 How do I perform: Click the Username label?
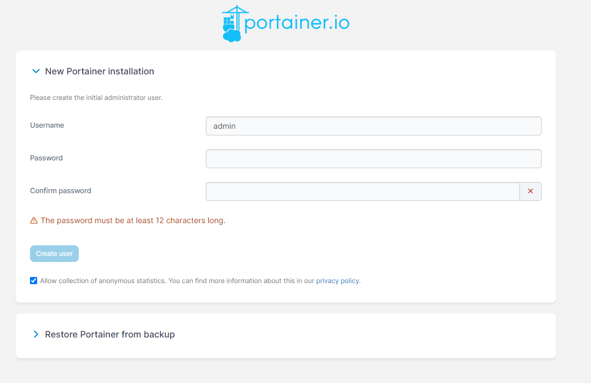coord(47,125)
